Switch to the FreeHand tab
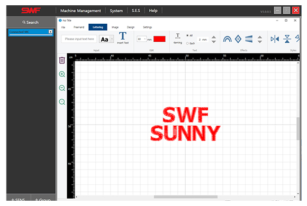Screen dimensions: 307x206 coord(79,27)
